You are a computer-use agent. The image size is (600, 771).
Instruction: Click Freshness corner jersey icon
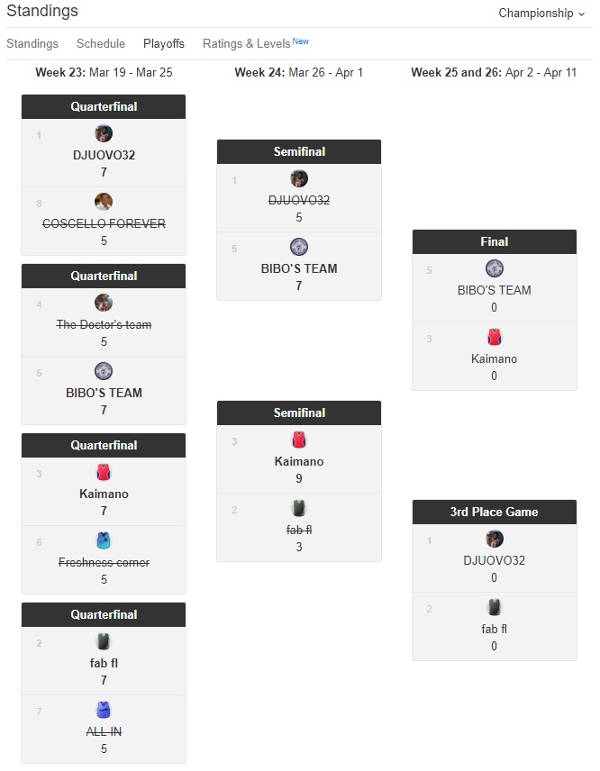[104, 540]
